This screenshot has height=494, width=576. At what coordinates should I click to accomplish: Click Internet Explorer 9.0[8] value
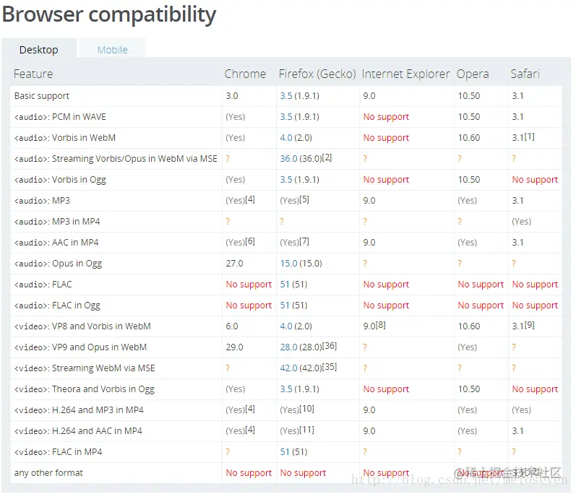374,326
